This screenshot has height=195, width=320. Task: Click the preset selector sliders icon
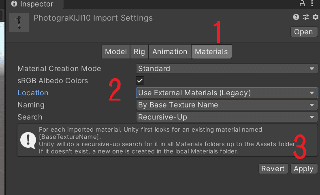(306, 17)
